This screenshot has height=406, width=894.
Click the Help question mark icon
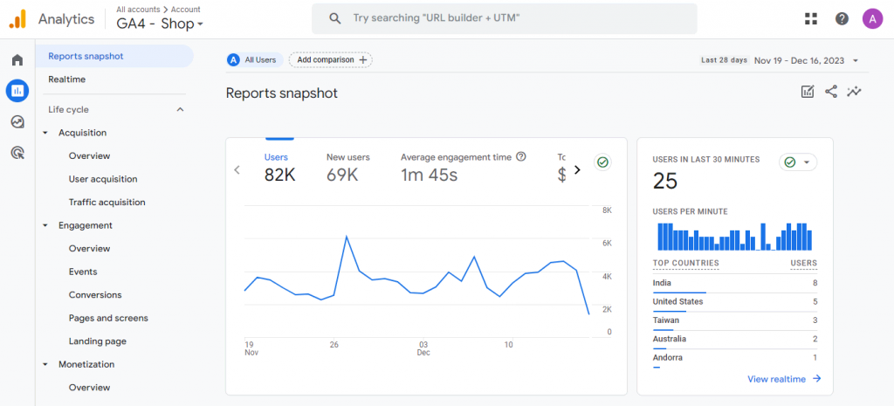click(x=842, y=18)
